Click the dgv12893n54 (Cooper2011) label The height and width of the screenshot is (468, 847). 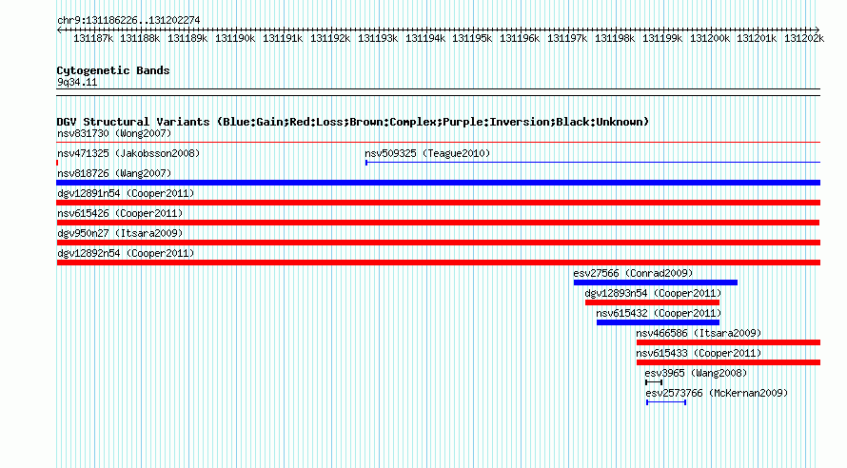point(653,293)
